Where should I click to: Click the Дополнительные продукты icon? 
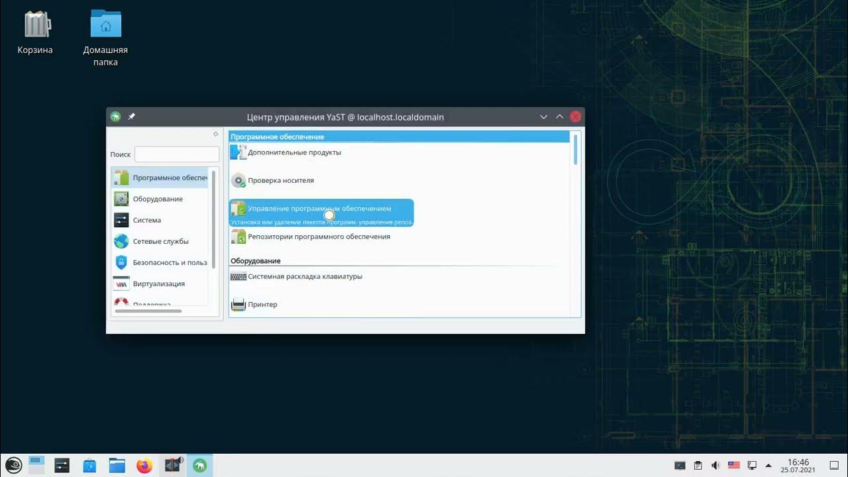coord(238,152)
